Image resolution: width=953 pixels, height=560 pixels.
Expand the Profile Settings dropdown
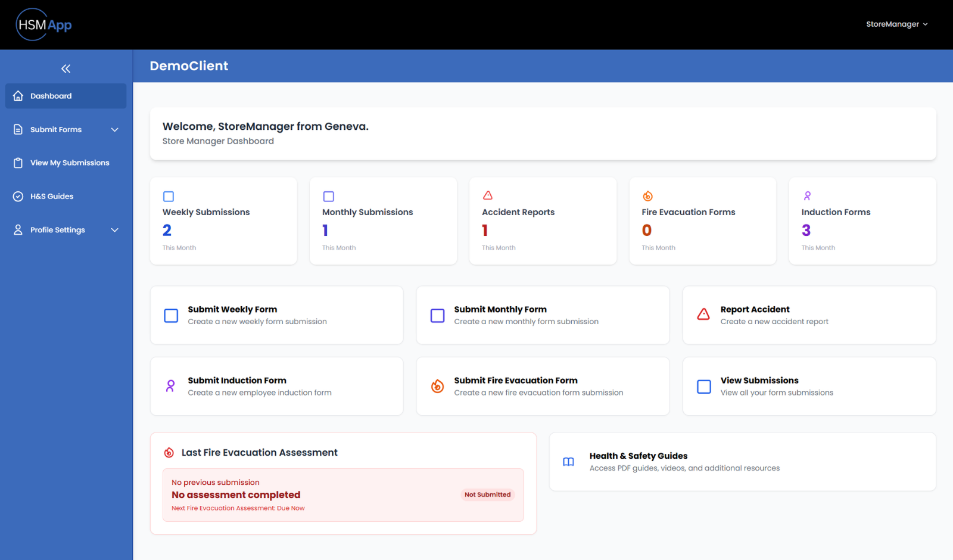point(114,229)
